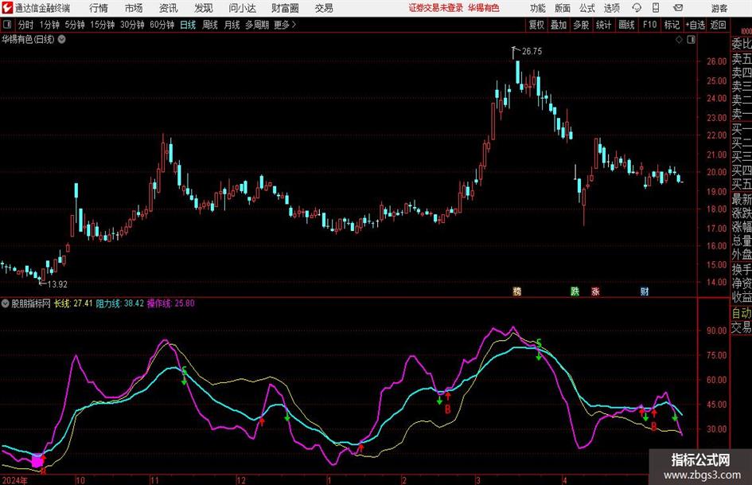Switch to 1分钟 period
This screenshot has height=485, width=752.
[x=49, y=25]
